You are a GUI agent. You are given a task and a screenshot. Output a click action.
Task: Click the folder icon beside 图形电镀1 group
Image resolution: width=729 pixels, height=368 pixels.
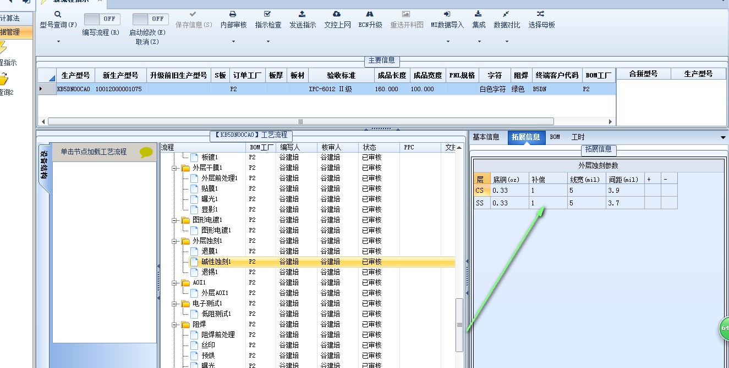pos(185,220)
